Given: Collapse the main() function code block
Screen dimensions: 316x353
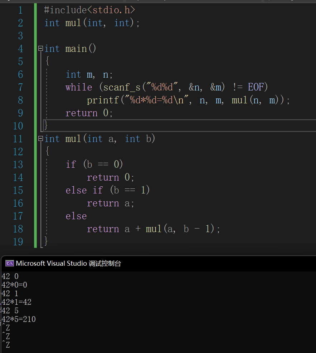Looking at the screenshot, I should point(40,48).
